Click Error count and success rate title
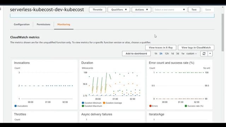 click(x=172, y=63)
